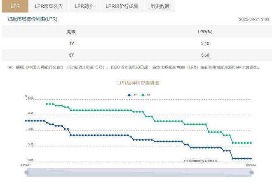Open the LPR报价行成员 tab
The image size is (272, 185).
point(122,6)
